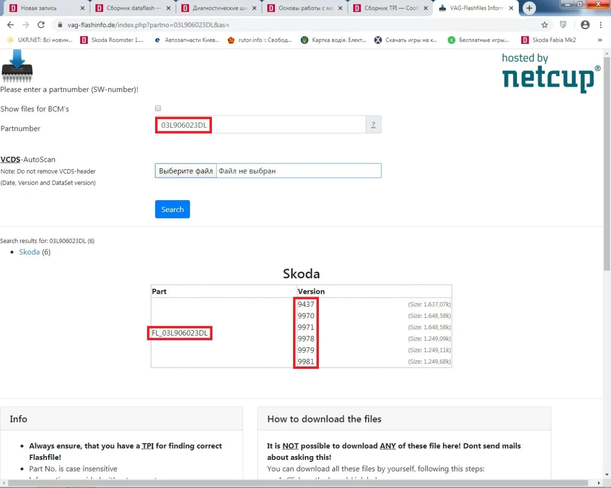Image resolution: width=611 pixels, height=488 pixels.
Task: Open Skoda Fabia Mk2 bookmark
Action: (x=549, y=40)
